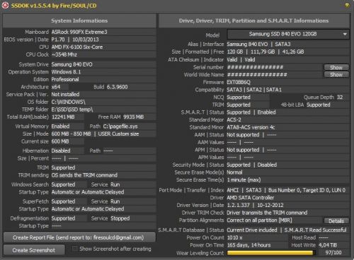Click Standard Major value ACS-2
Image resolution: width=354 pixels, height=260 pixels.
click(x=234, y=120)
